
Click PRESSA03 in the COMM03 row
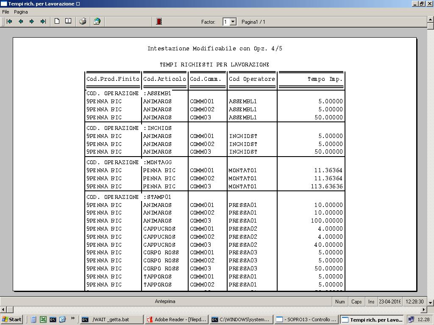click(243, 269)
